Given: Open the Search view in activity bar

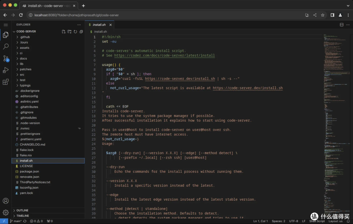Looking at the screenshot, I should (6, 47).
